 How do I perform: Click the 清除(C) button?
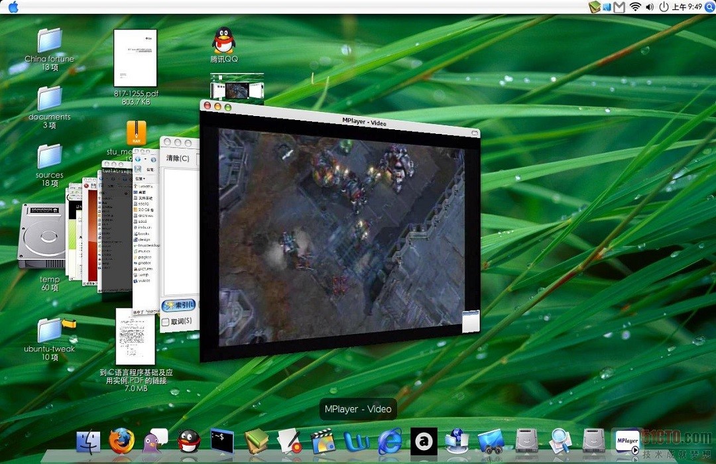[x=178, y=158]
